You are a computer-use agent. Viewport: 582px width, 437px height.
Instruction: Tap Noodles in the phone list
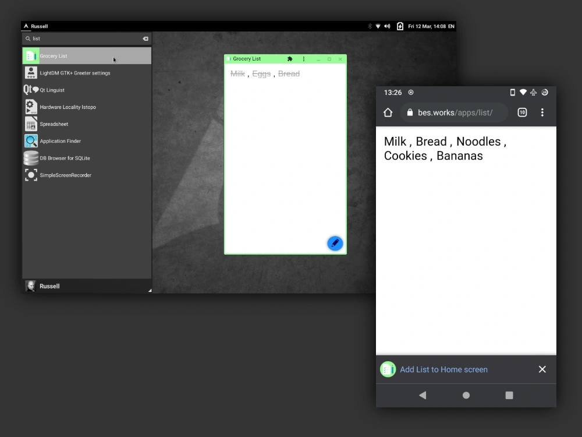(478, 142)
